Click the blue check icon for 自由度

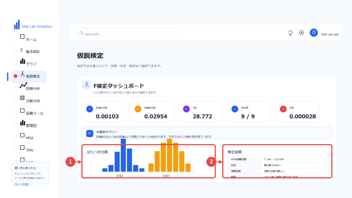click(235, 109)
